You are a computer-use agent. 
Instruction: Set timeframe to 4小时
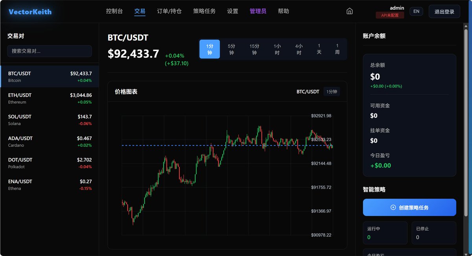coord(299,49)
